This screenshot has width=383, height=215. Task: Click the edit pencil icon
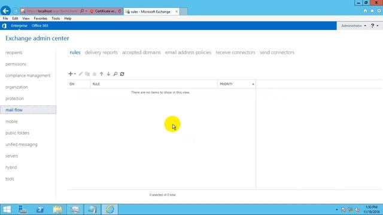pyautogui.click(x=81, y=74)
